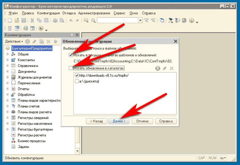Toggle 'Искать в текущих каталогах шаблонов' checkbox
240x165 pixels.
(70, 55)
